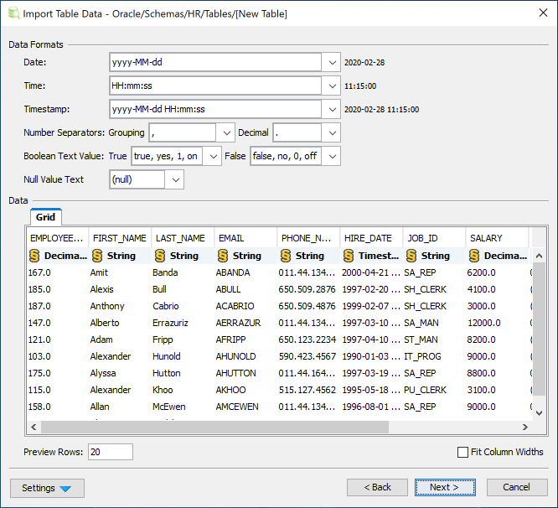Click the Preview Rows input field
Image resolution: width=558 pixels, height=508 pixels.
coord(110,452)
